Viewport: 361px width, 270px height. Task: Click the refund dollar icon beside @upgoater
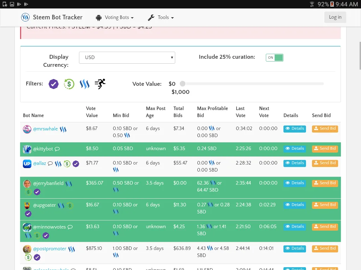click(x=70, y=205)
